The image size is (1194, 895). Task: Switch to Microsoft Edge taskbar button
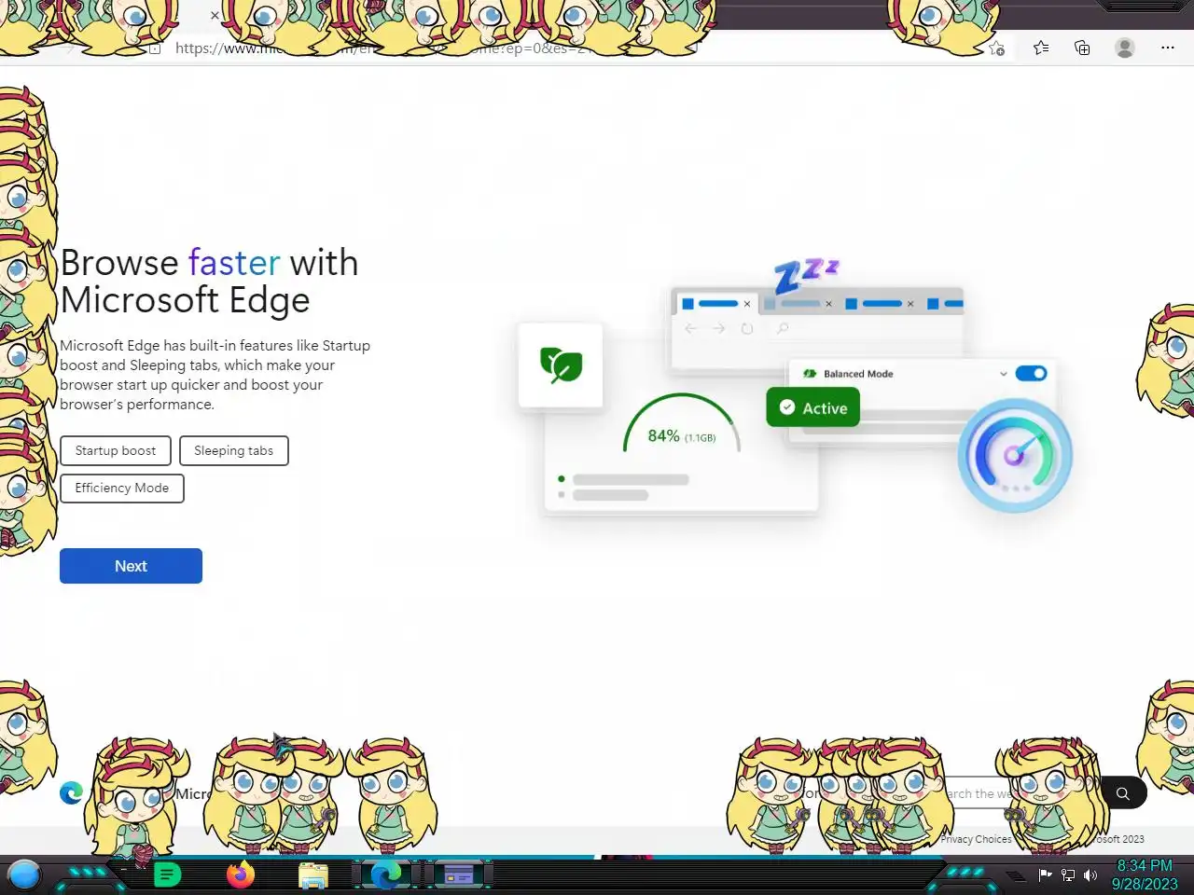pos(385,875)
